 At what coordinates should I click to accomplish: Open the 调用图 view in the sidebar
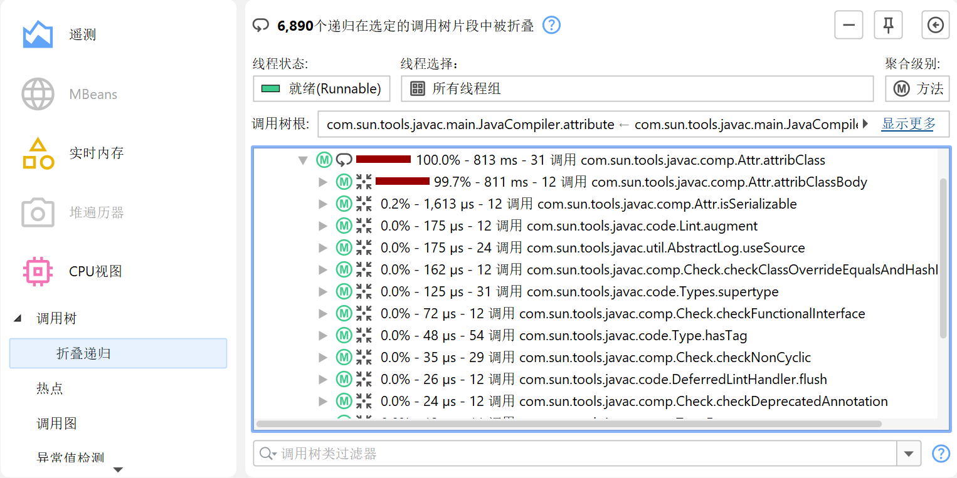coord(57,423)
